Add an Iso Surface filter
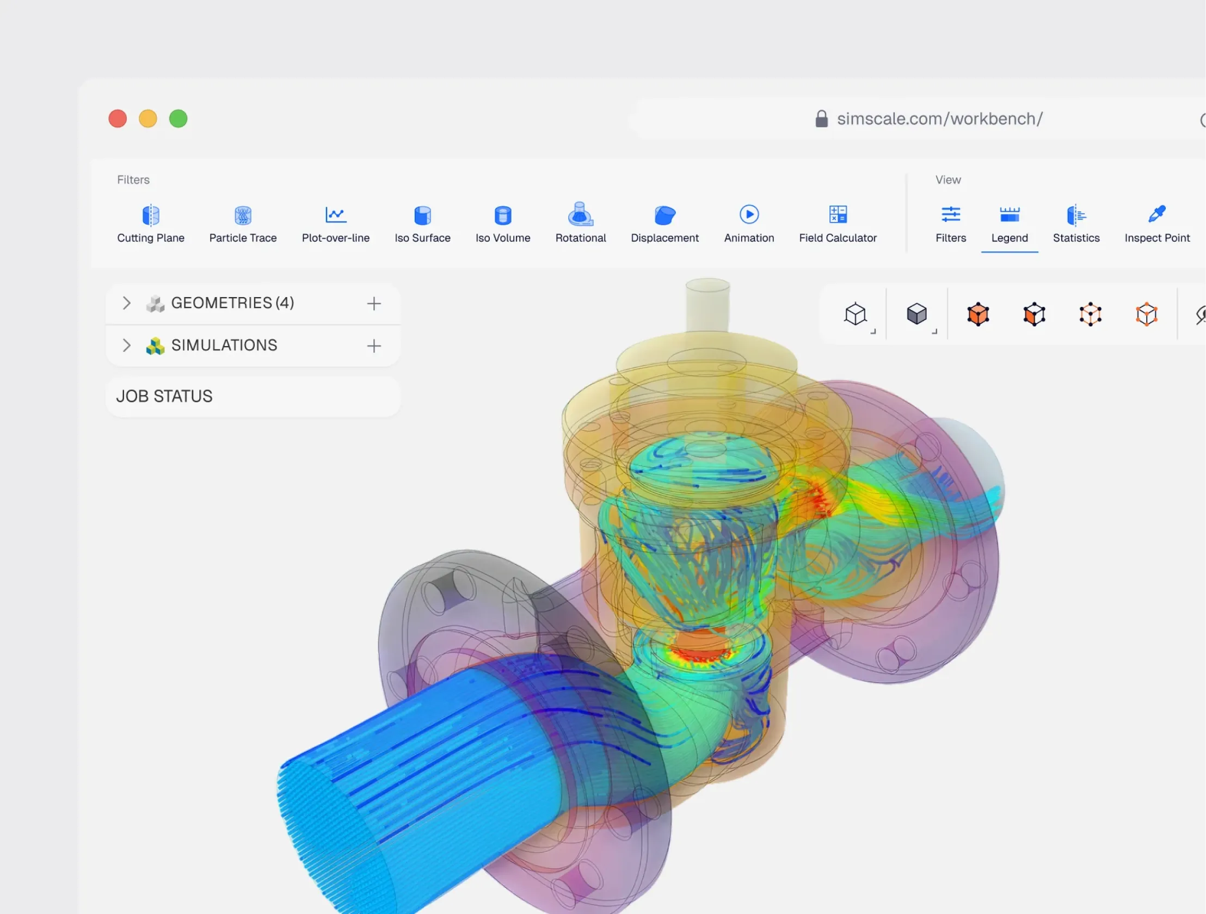Viewport: 1206px width, 914px height. pyautogui.click(x=422, y=224)
